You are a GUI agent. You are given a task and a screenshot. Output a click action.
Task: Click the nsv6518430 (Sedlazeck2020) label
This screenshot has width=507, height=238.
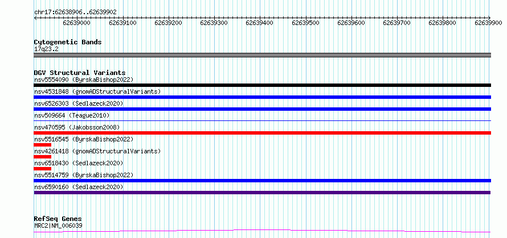[x=79, y=163]
